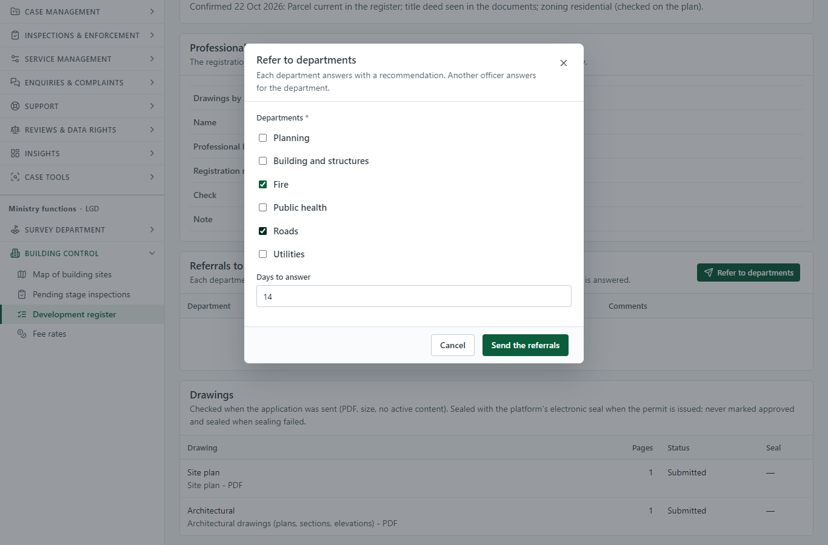Uncheck the Roads department checkbox

[262, 231]
